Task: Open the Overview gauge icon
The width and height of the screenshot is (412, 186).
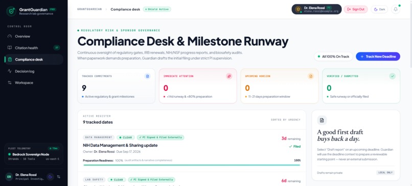Action: (10, 36)
